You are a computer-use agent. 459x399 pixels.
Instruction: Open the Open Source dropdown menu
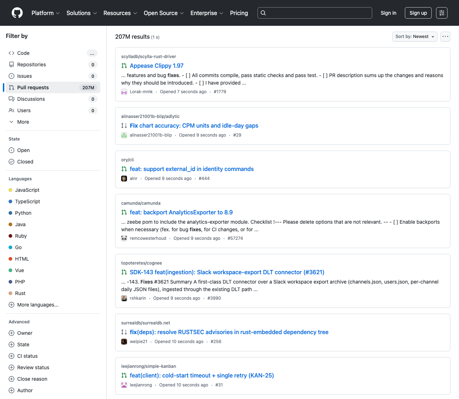[x=164, y=13]
